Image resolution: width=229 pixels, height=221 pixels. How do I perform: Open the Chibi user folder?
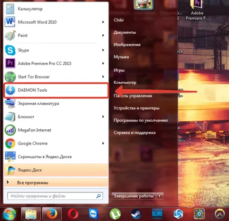119,20
